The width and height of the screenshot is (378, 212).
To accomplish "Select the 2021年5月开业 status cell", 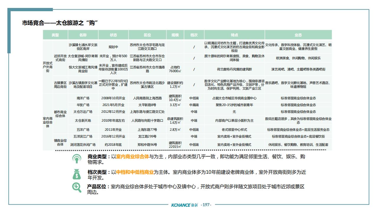I will (113, 105).
